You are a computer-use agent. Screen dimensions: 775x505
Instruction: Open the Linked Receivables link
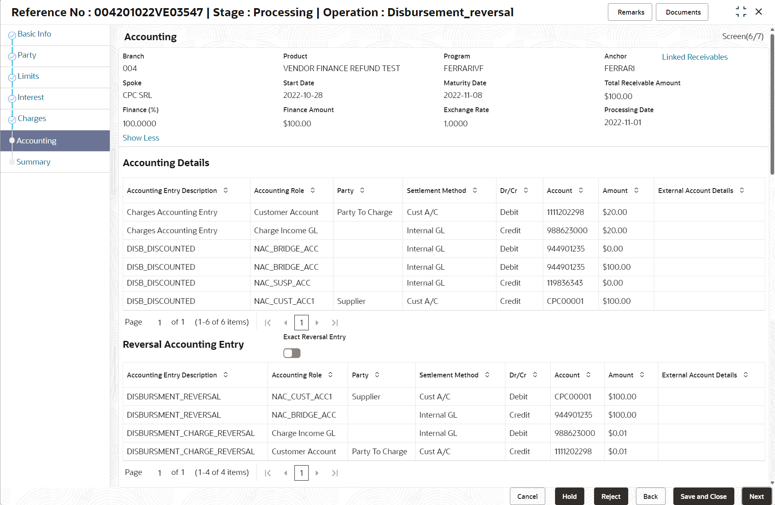point(694,57)
